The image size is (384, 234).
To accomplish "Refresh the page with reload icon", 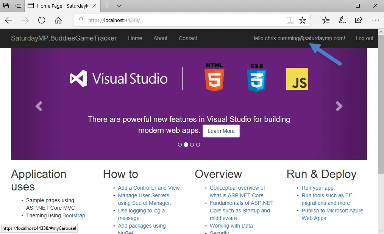I will pyautogui.click(x=42, y=20).
